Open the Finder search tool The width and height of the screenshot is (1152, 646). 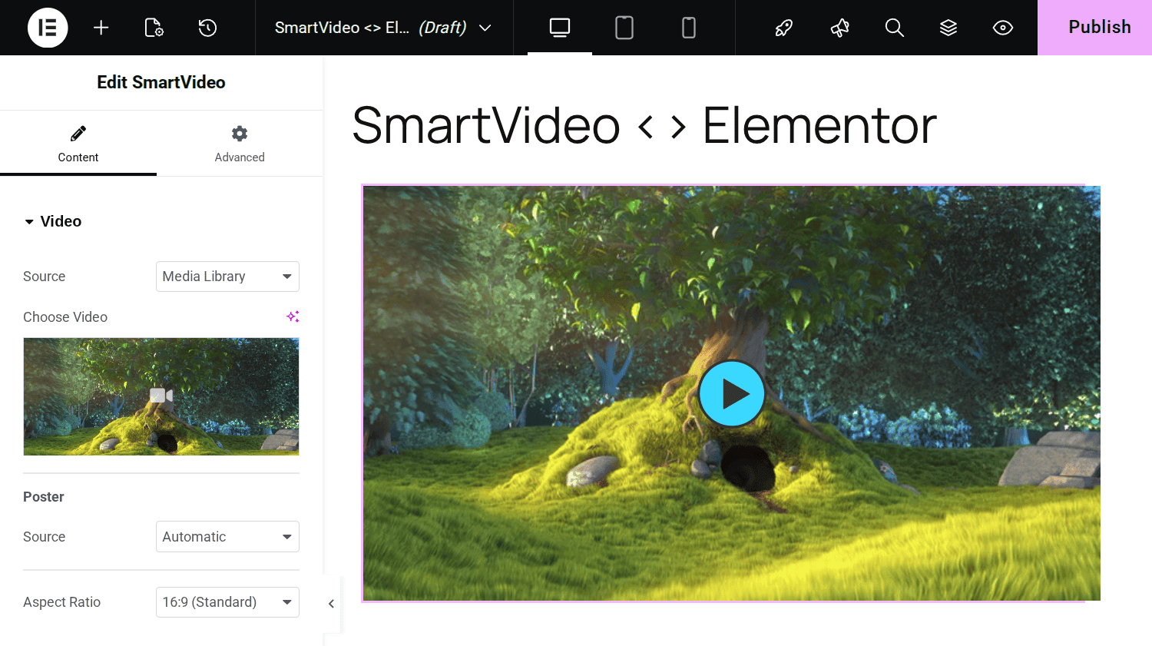click(x=894, y=28)
